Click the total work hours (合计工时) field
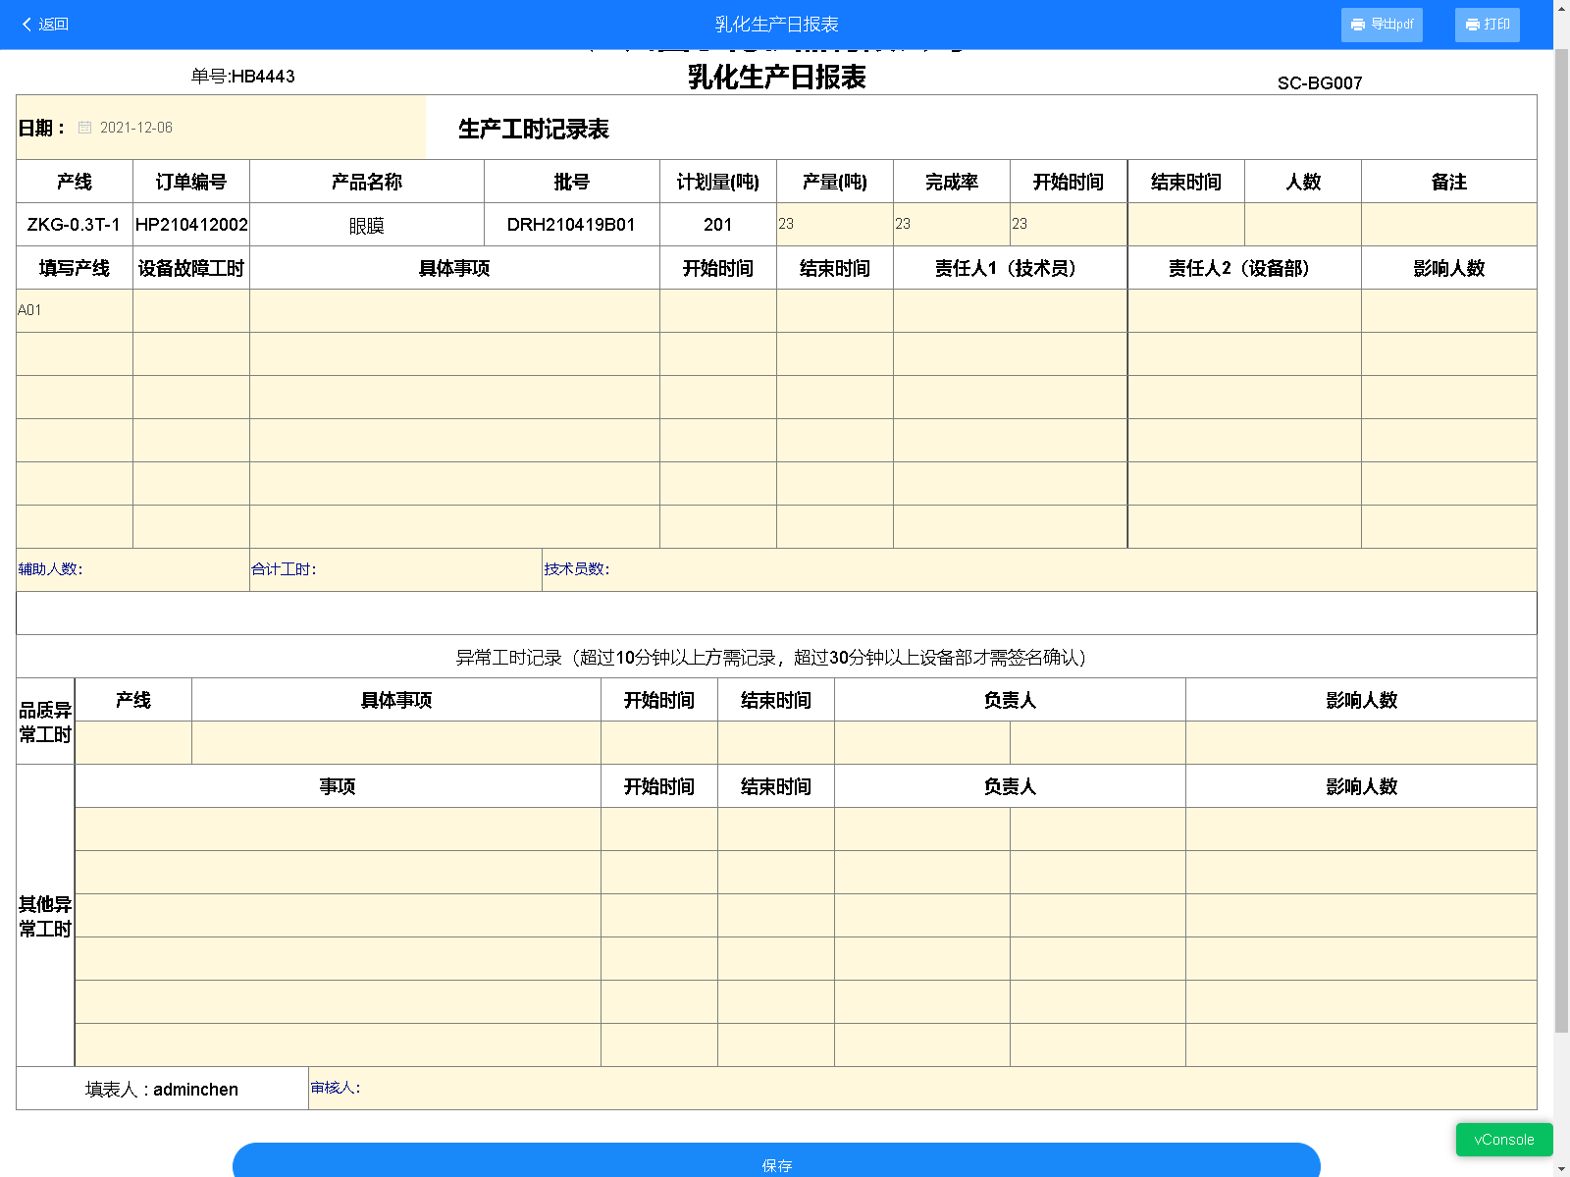The height and width of the screenshot is (1177, 1570). [x=422, y=569]
